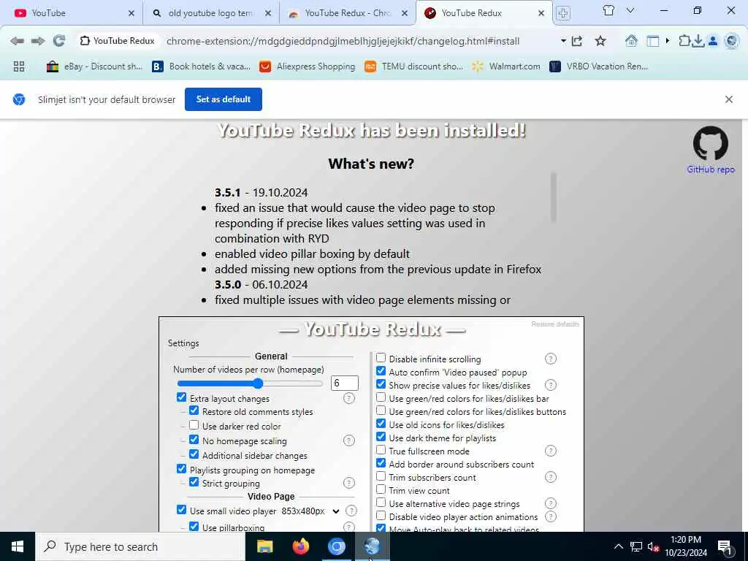Enable Disable infinite scrolling checkbox
This screenshot has width=748, height=561.
(381, 358)
